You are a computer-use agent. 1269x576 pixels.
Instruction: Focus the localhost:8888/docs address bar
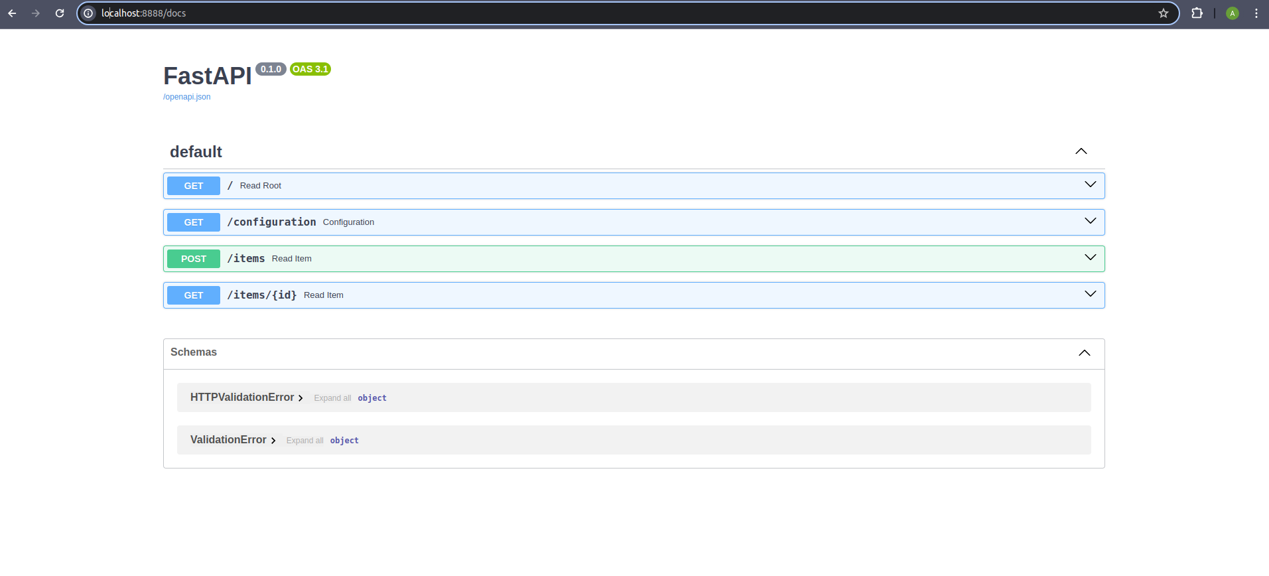point(628,13)
